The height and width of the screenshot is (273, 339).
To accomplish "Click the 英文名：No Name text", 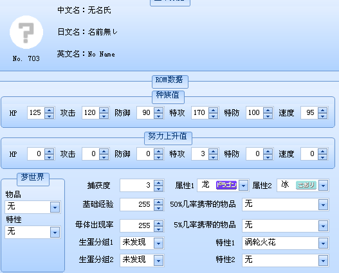I will click(86, 54).
